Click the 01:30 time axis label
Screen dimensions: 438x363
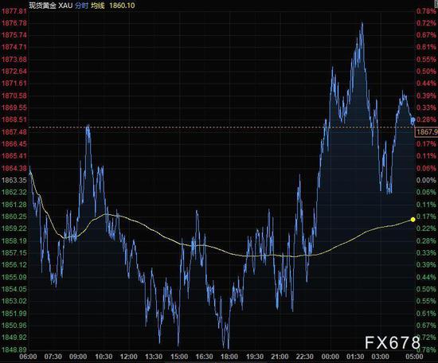(x=355, y=357)
